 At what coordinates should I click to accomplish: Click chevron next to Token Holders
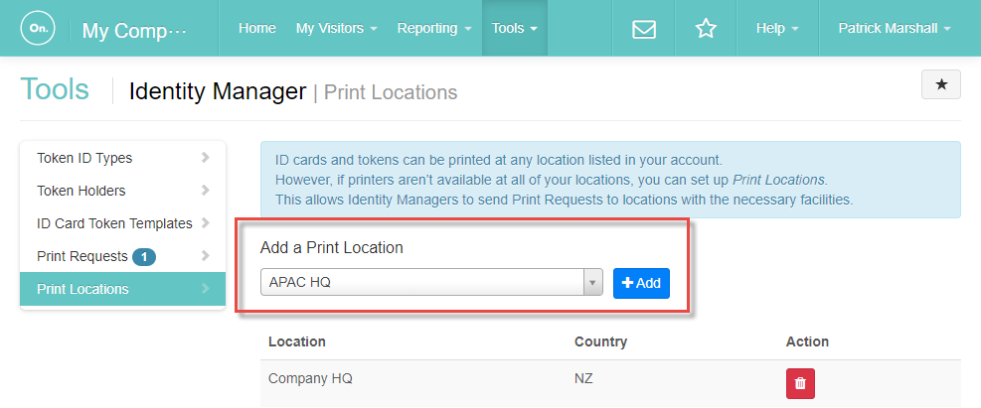[205, 191]
